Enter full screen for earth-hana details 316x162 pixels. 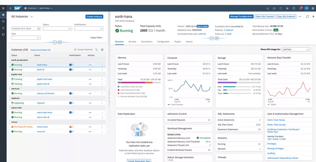coord(307,17)
